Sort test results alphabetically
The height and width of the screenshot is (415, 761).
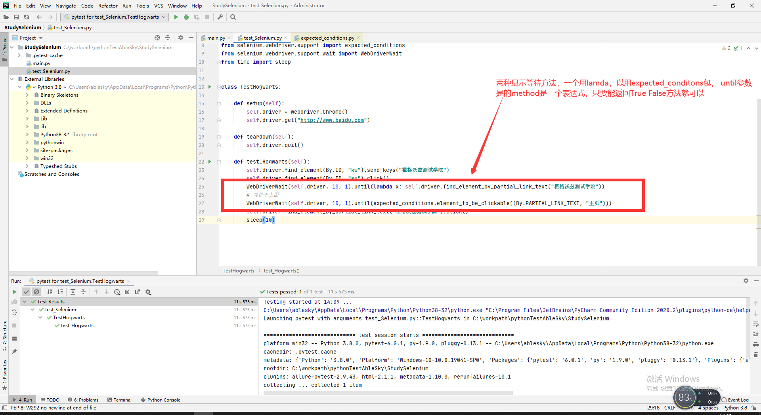point(50,292)
